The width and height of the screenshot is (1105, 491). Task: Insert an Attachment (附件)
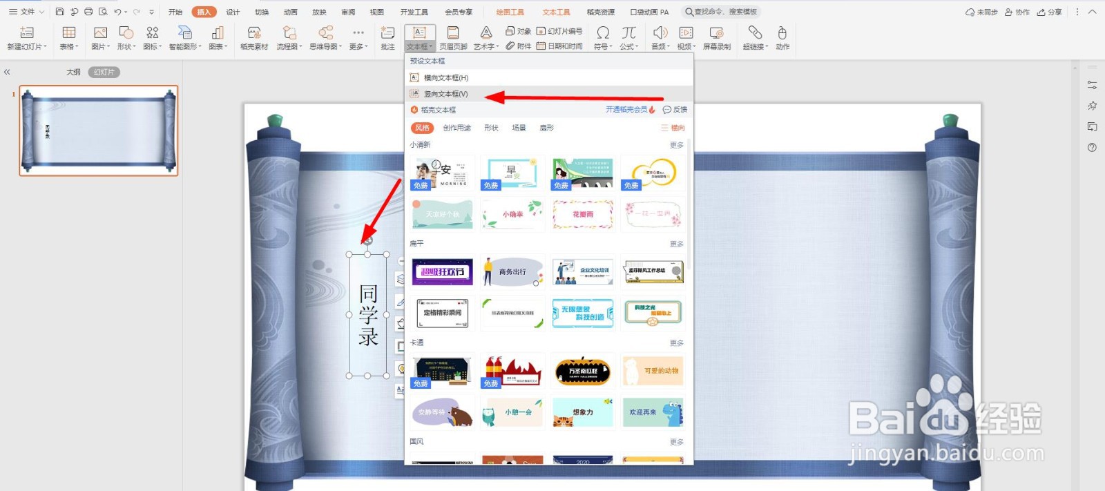pos(518,46)
